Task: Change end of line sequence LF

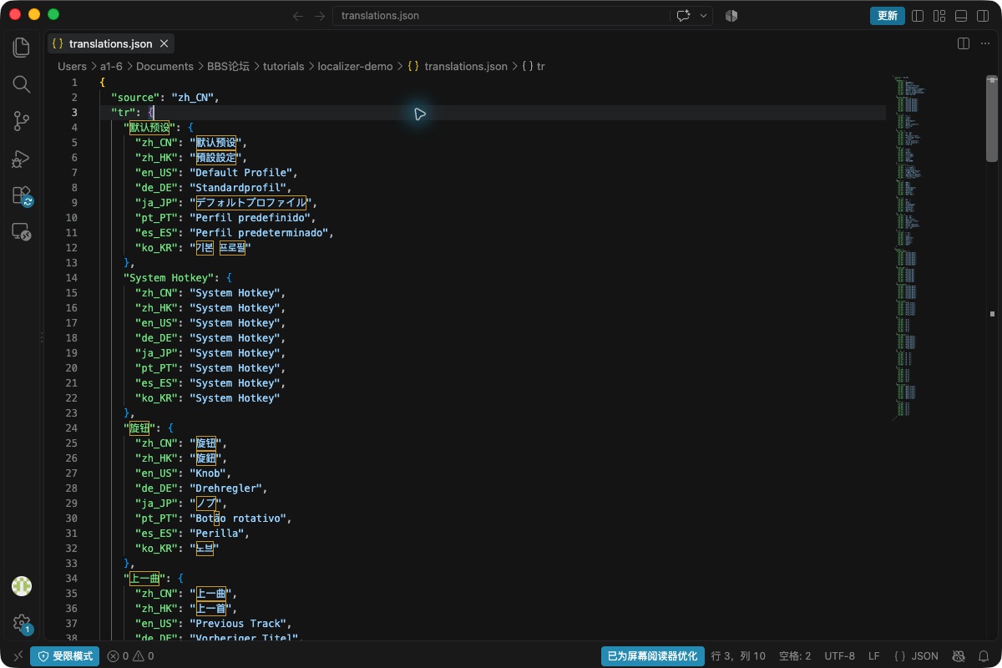Action: click(874, 656)
